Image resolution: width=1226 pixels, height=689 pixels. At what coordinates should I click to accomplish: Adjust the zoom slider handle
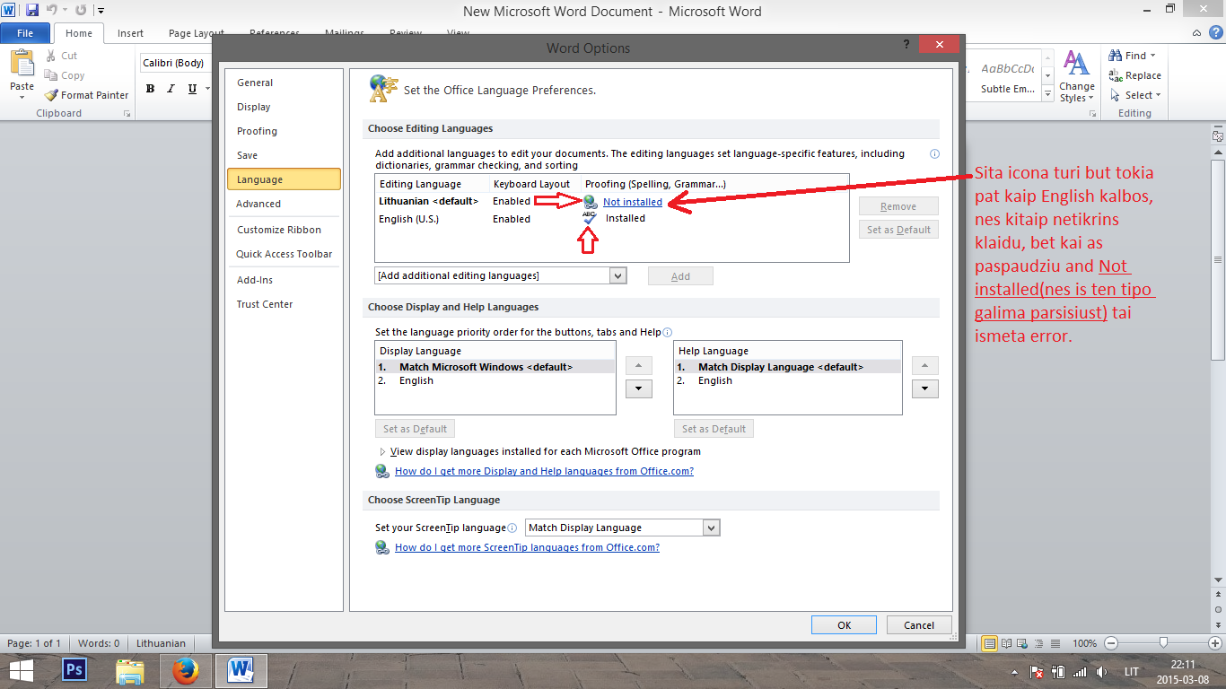(1163, 643)
